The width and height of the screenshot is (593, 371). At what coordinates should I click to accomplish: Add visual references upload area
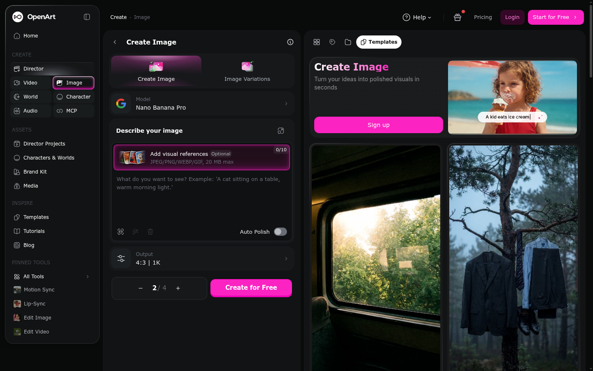point(202,157)
